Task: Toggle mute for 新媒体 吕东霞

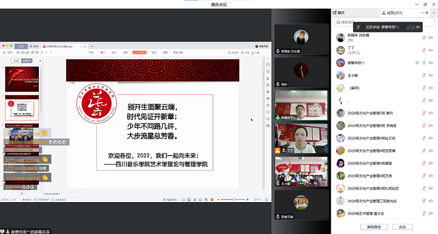Action: point(424,37)
